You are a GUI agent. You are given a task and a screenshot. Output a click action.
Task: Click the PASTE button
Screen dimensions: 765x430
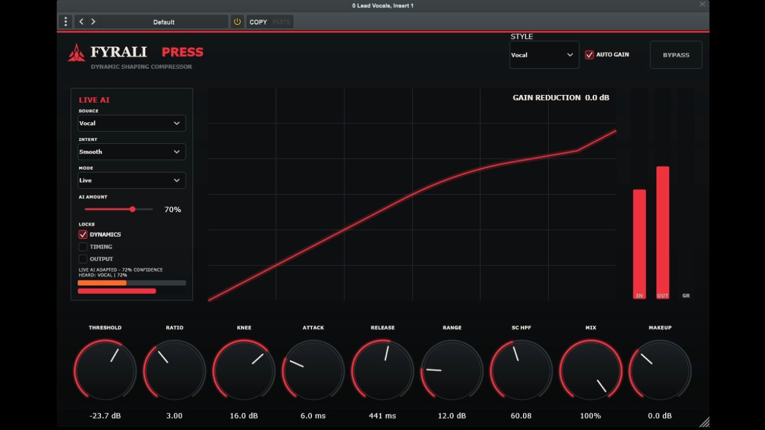tap(281, 21)
